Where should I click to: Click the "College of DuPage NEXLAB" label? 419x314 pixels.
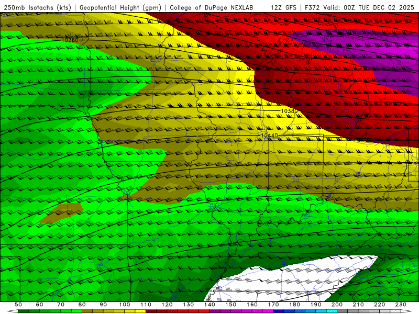pyautogui.click(x=212, y=8)
